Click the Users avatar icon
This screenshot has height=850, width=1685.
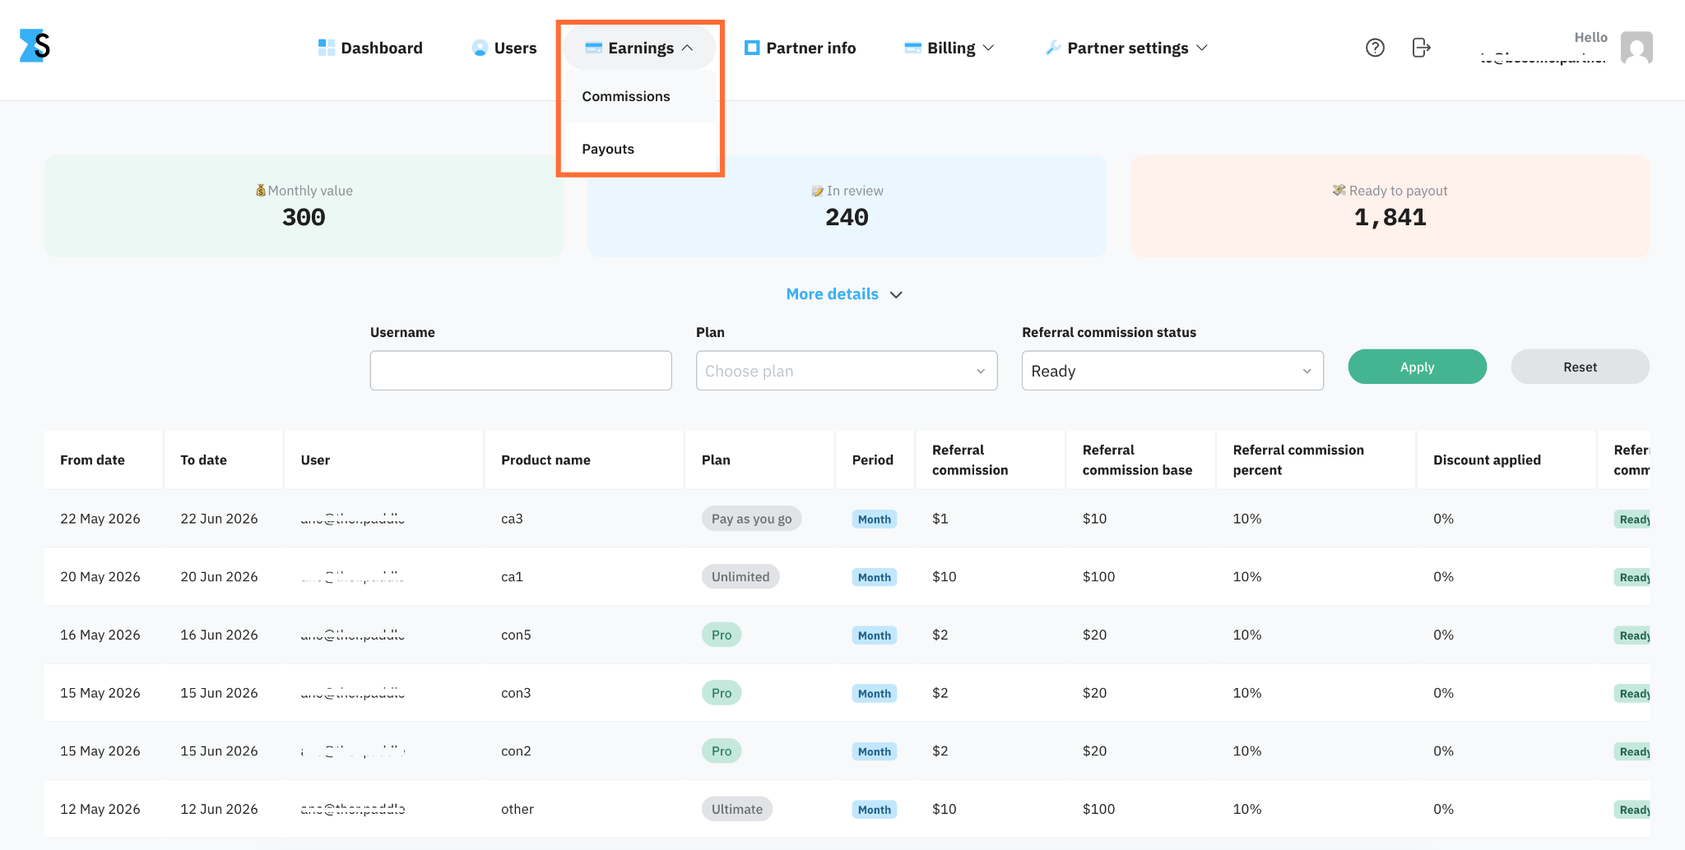(480, 48)
